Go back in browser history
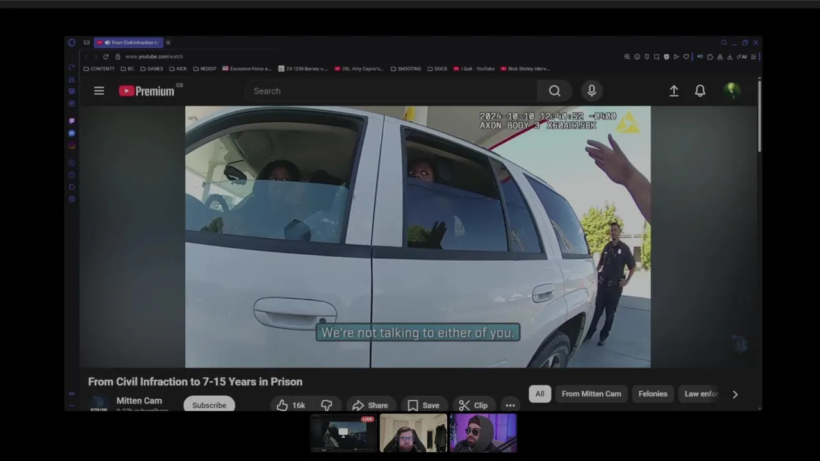820x461 pixels. (86, 56)
